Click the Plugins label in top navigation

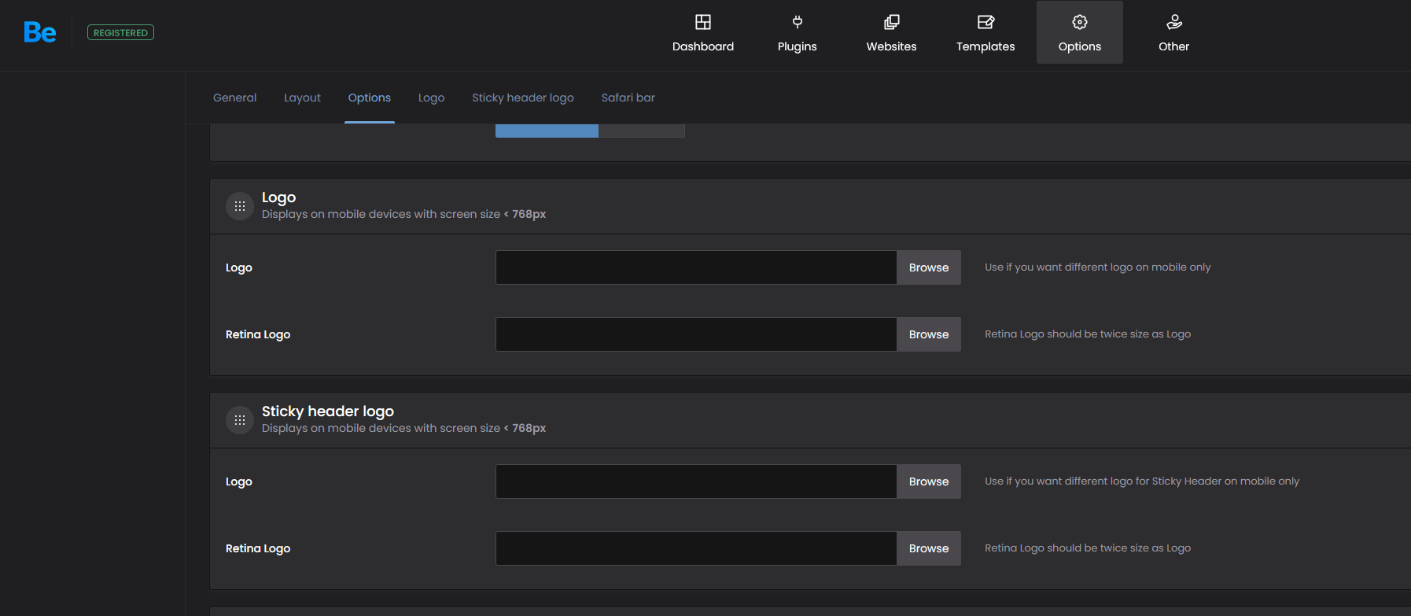tap(798, 46)
